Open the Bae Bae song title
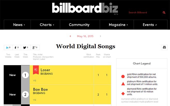Viewport: 170px width, 106px height. coord(40,89)
